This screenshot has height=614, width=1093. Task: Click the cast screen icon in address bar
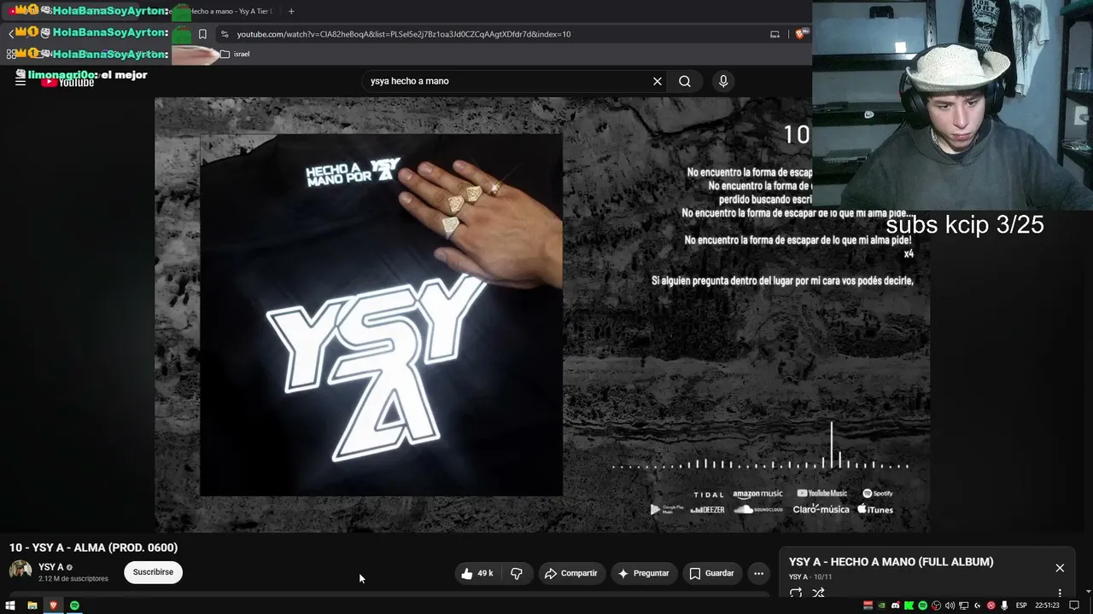tap(775, 34)
